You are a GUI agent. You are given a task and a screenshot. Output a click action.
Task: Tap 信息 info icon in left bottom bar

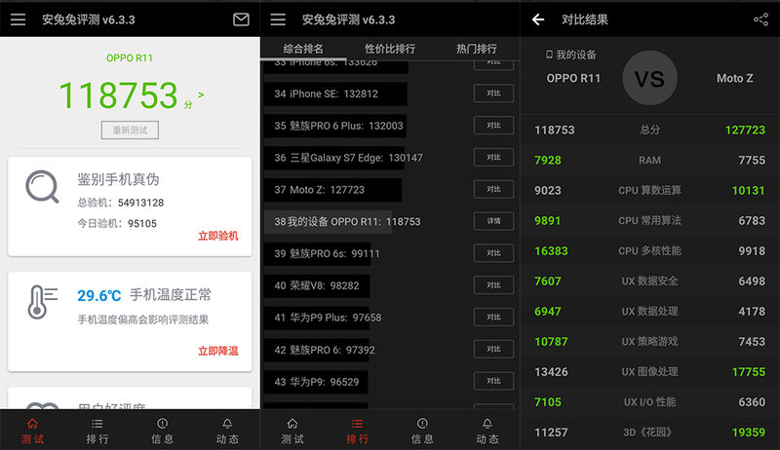pyautogui.click(x=162, y=424)
